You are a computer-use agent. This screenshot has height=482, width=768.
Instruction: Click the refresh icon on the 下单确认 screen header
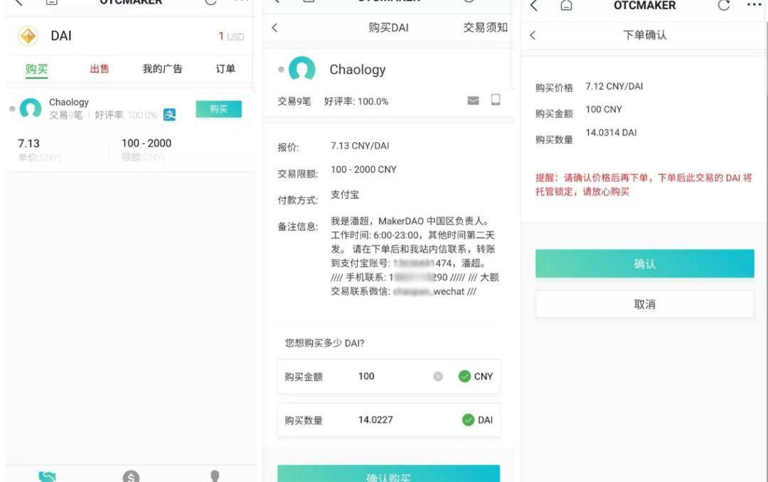pos(723,6)
